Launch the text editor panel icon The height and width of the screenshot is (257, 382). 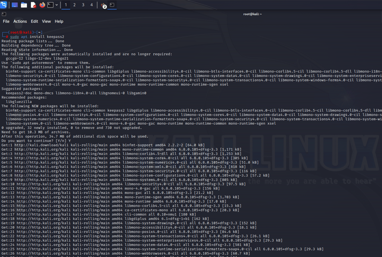click(33, 5)
